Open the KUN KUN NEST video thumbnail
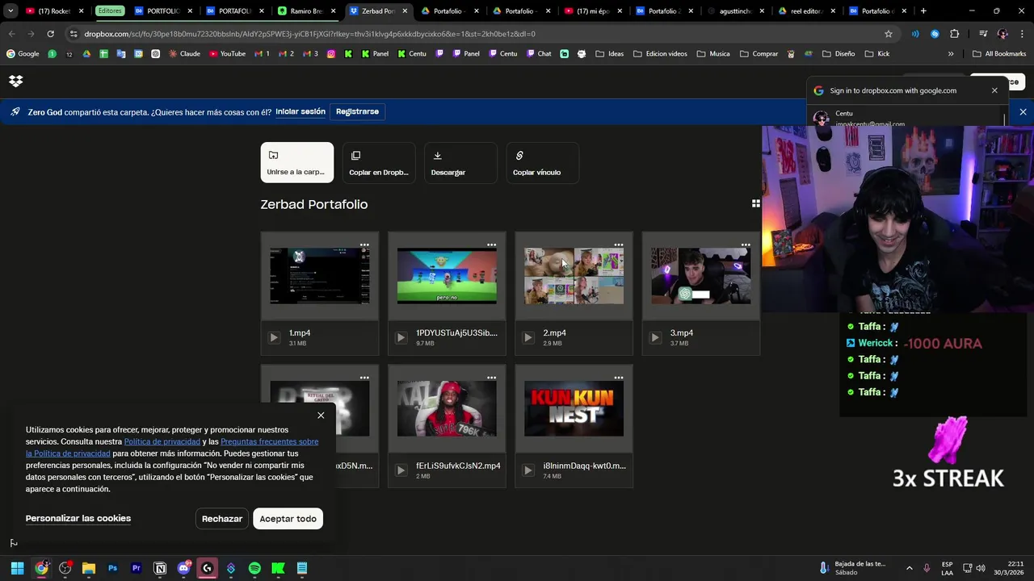 574,409
